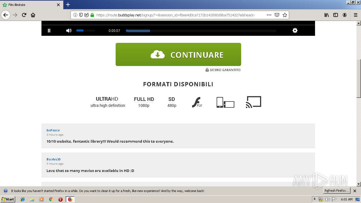The width and height of the screenshot is (361, 203).
Task: Open Opera from the taskbar
Action: pyautogui.click(x=60, y=199)
